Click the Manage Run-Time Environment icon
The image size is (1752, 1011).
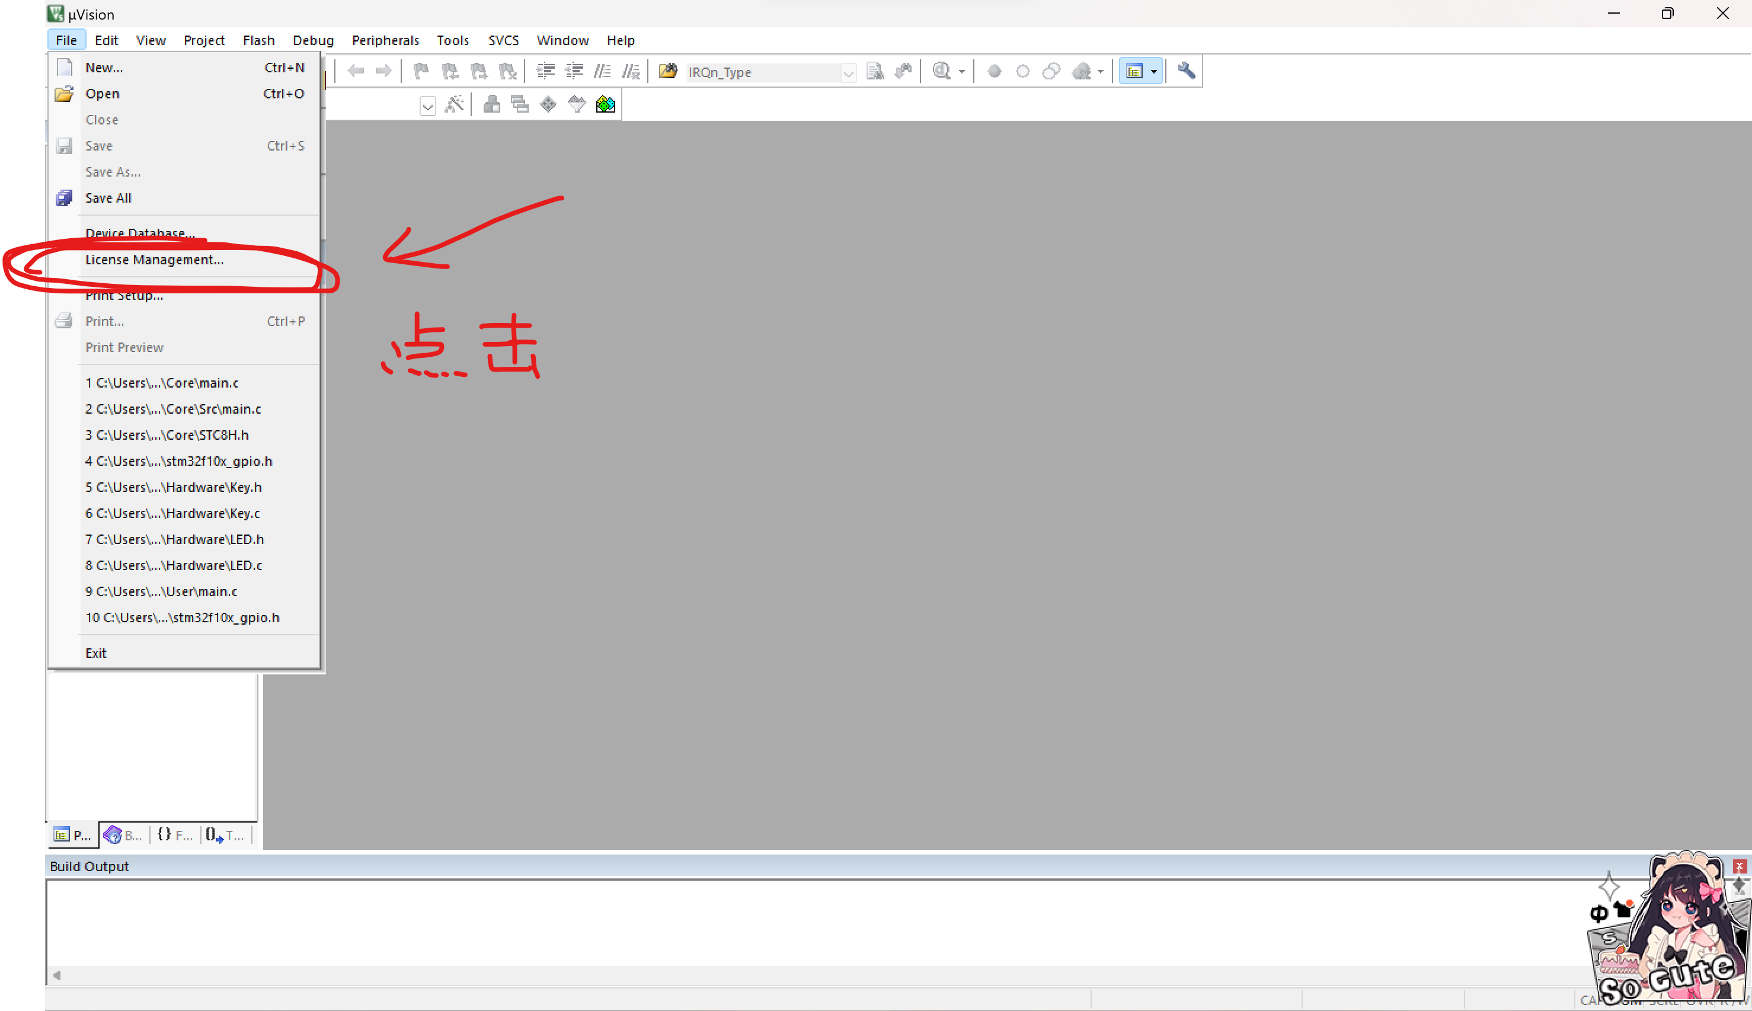(548, 104)
